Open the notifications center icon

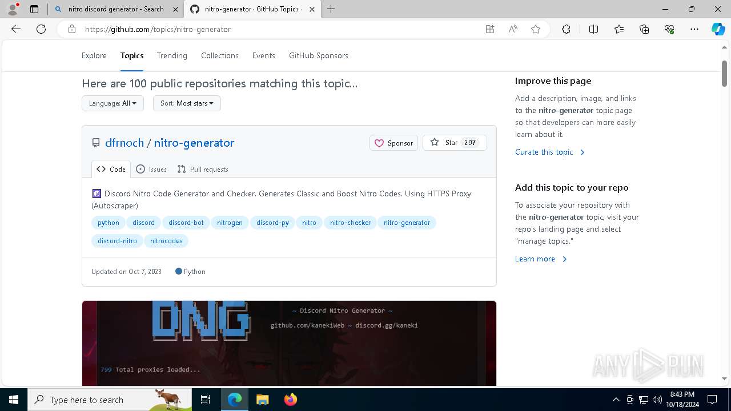click(712, 400)
